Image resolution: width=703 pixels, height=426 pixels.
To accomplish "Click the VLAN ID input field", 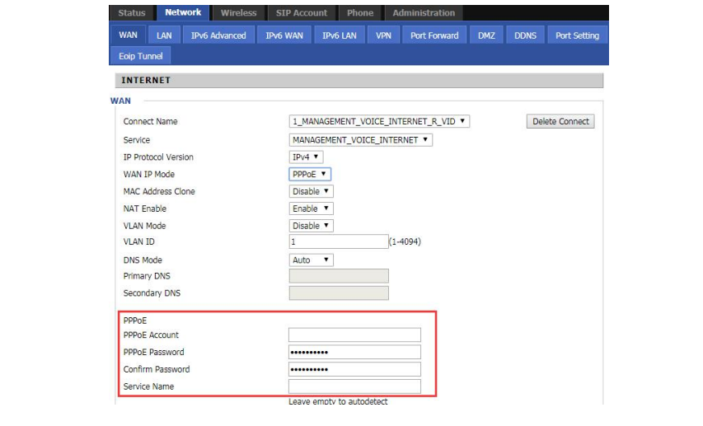I will click(339, 241).
